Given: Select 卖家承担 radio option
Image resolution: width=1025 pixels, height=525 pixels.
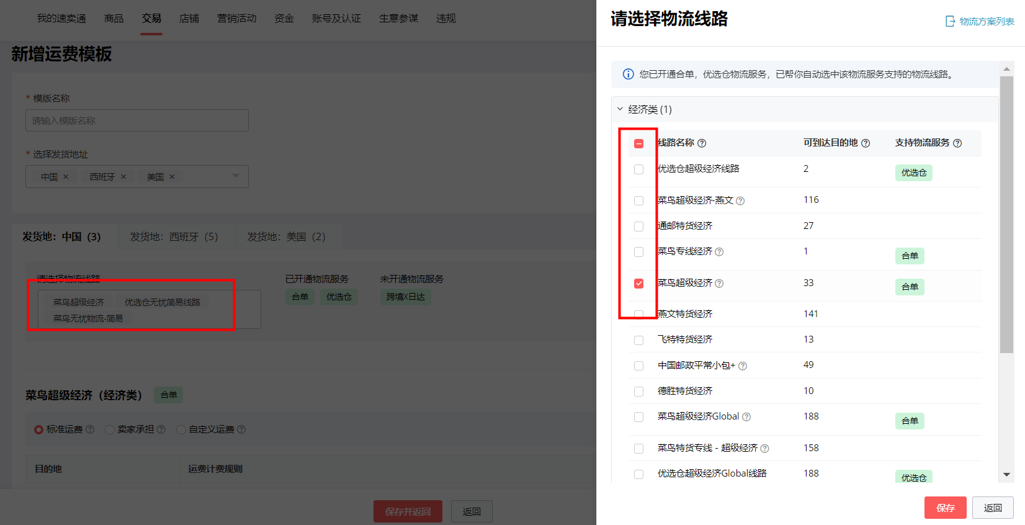Looking at the screenshot, I should tap(110, 429).
